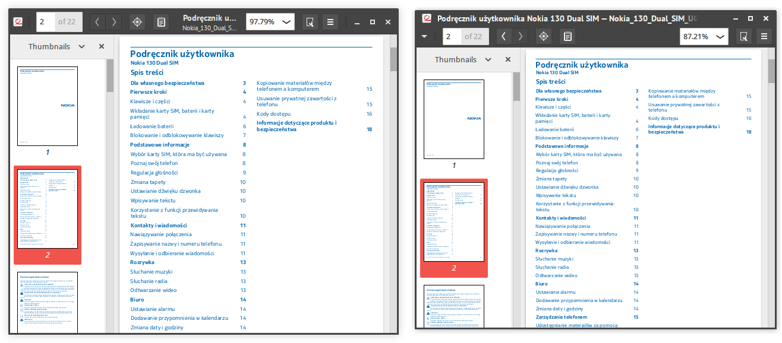The width and height of the screenshot is (782, 343).
Task: Open "Wpisywanie tekstu" link in the 87.21% window
Action: point(556,195)
